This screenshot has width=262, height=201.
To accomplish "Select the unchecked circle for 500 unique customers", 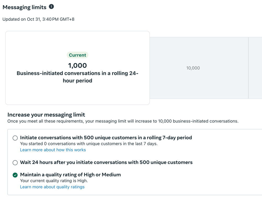I will [x=15, y=138].
